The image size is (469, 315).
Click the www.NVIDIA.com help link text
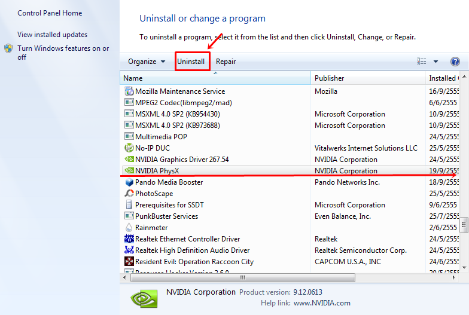coord(322,302)
